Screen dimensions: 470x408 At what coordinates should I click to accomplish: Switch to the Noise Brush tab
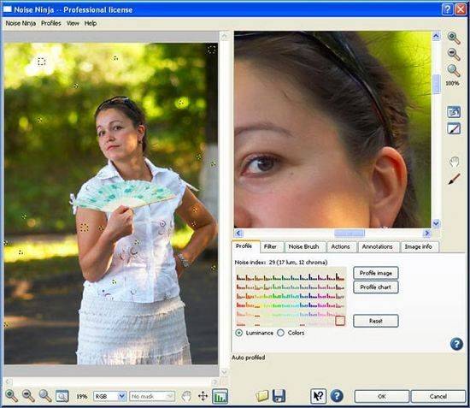(x=303, y=246)
